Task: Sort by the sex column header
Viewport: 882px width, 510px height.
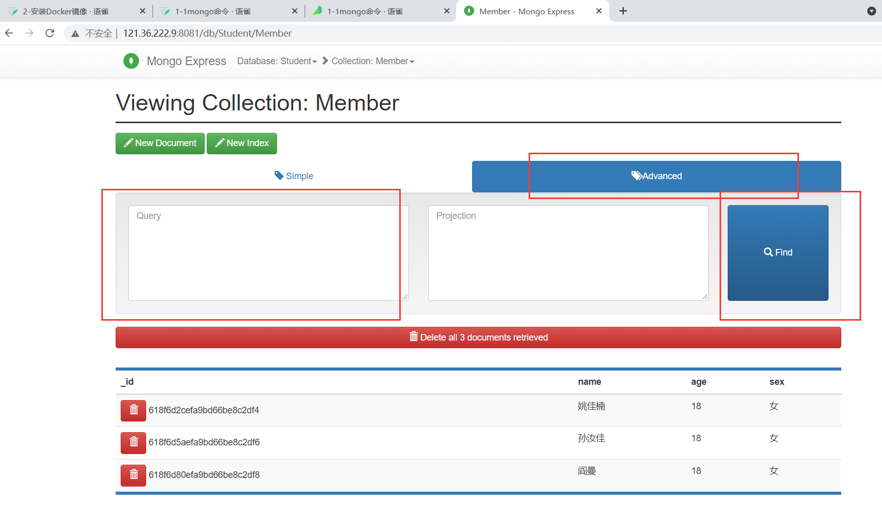Action: tap(777, 382)
